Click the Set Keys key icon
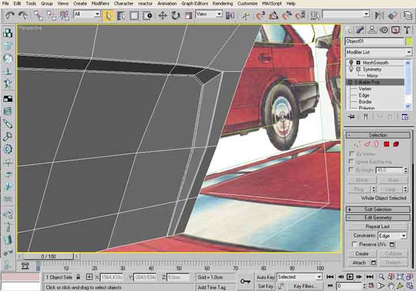This screenshot has width=416, height=291. click(245, 281)
